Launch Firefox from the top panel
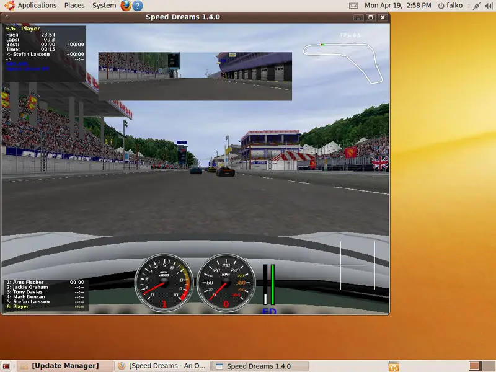 (x=126, y=6)
